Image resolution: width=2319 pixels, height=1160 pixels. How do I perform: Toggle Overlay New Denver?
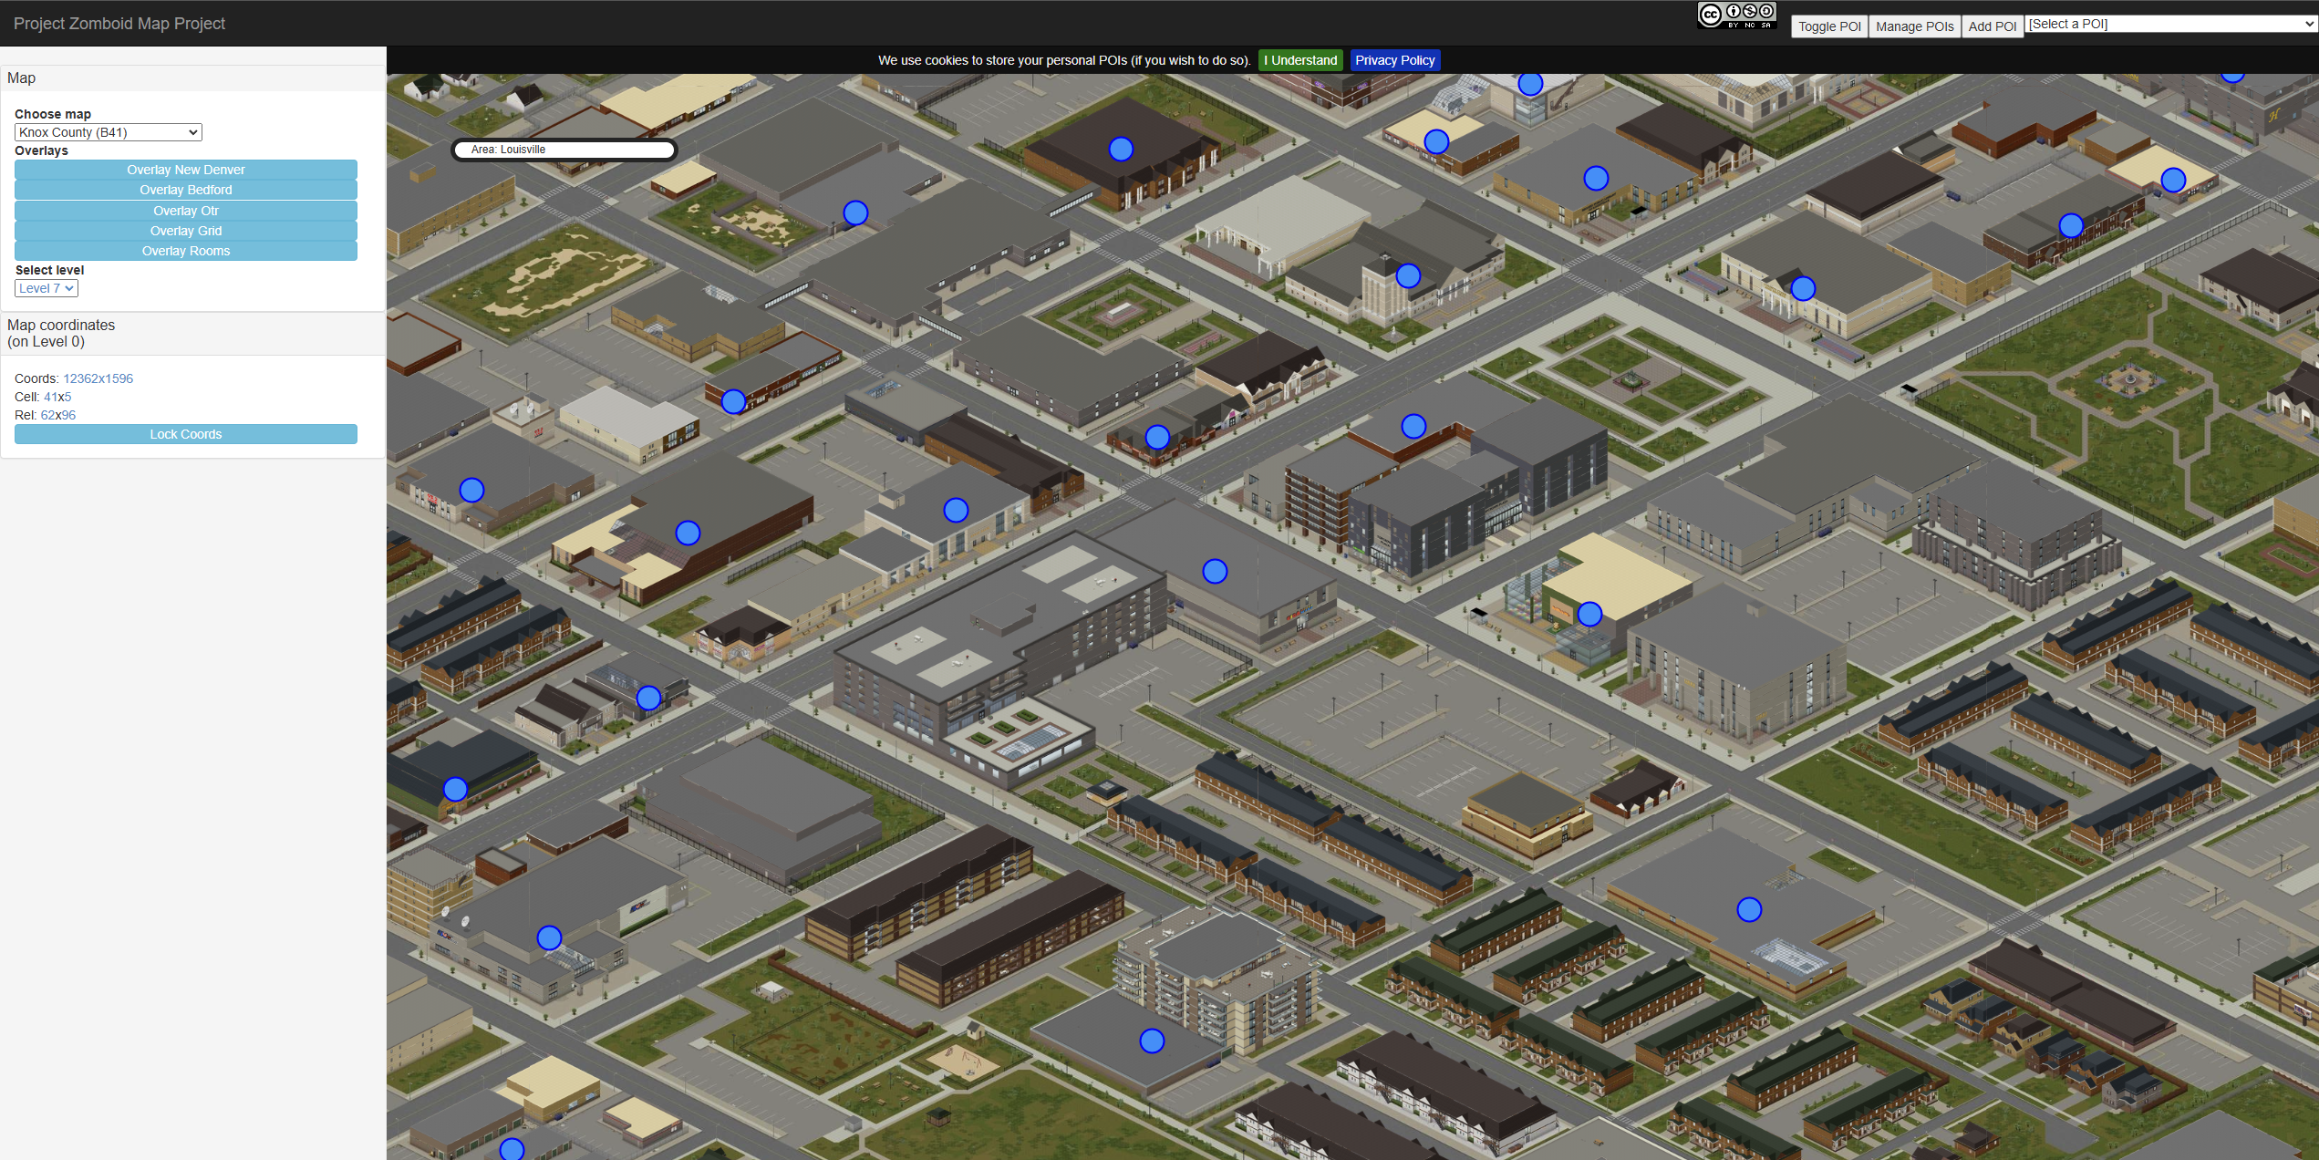[186, 170]
